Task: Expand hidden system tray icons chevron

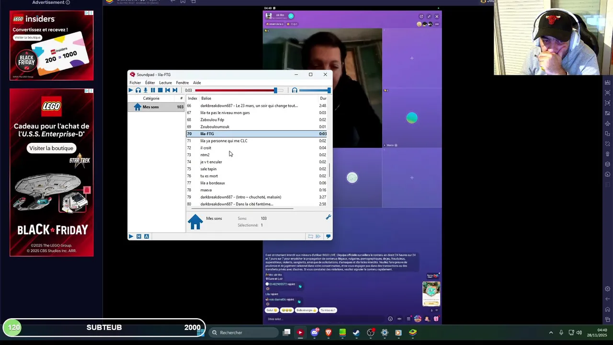Action: pos(551,333)
